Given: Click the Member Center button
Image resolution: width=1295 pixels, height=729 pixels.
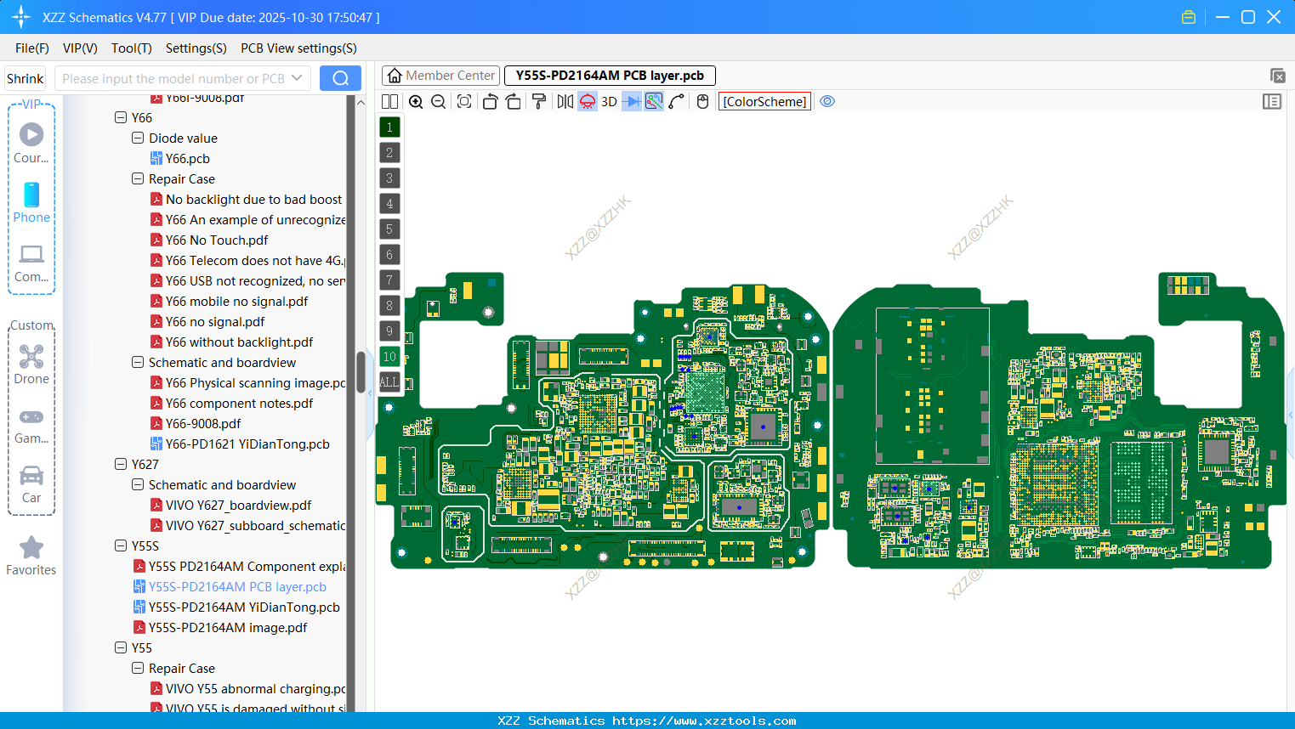Looking at the screenshot, I should tap(440, 75).
